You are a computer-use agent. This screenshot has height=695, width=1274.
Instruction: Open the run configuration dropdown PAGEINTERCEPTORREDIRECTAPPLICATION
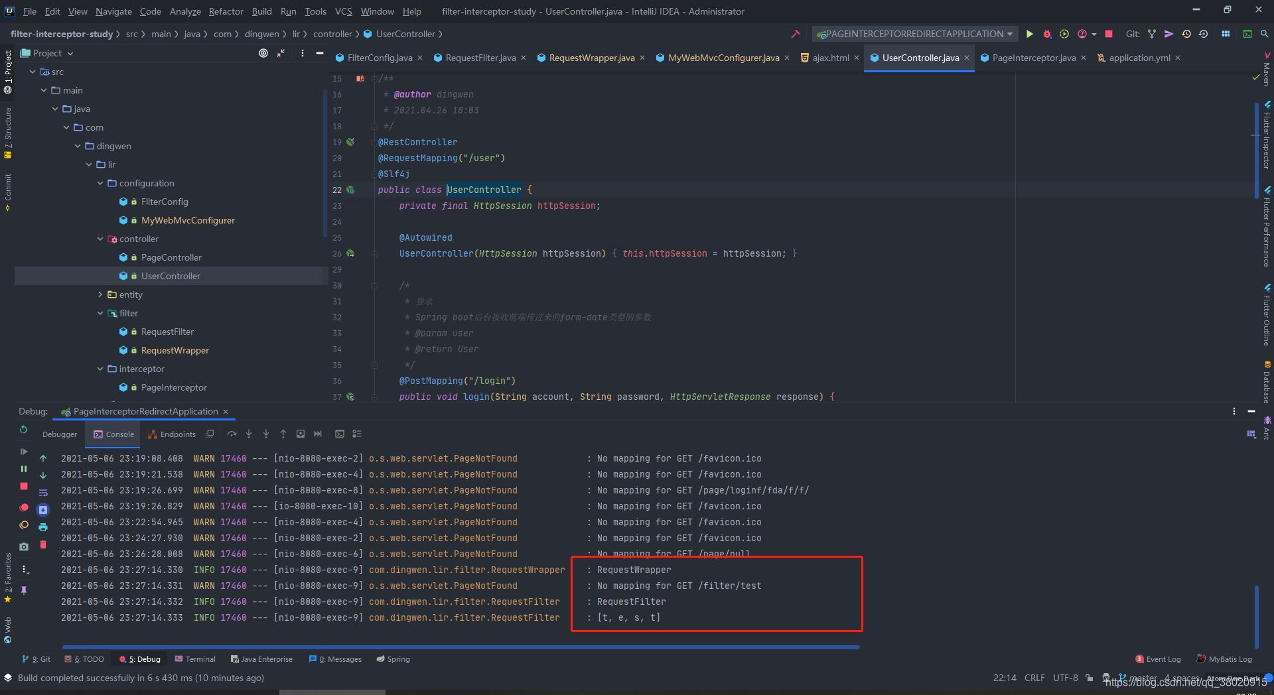(x=914, y=34)
